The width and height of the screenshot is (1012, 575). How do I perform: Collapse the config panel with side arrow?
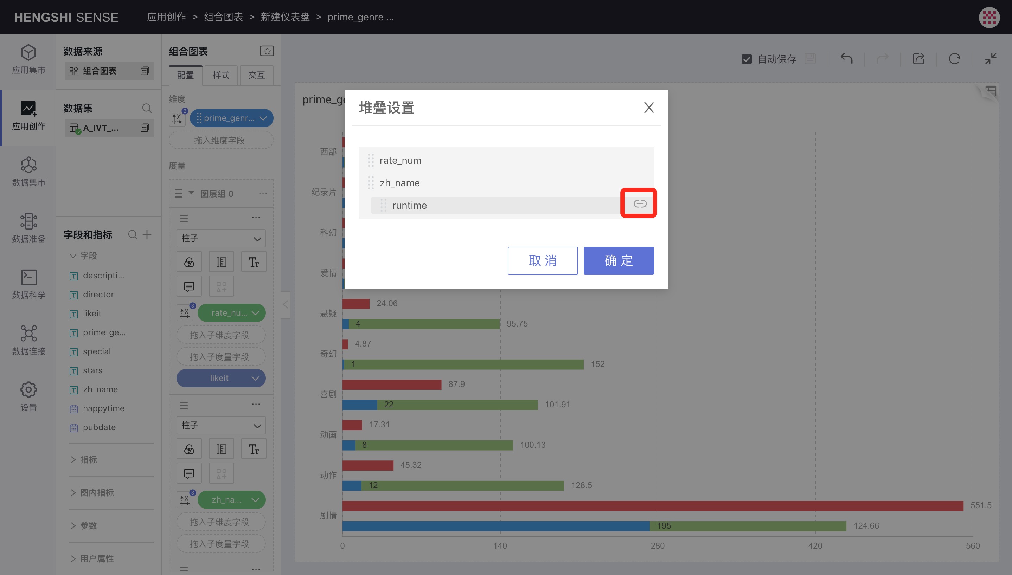(285, 304)
